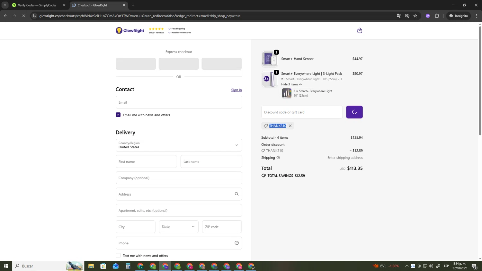Click the shipping info question mark icon
Screen dimensions: 482x271
278,158
